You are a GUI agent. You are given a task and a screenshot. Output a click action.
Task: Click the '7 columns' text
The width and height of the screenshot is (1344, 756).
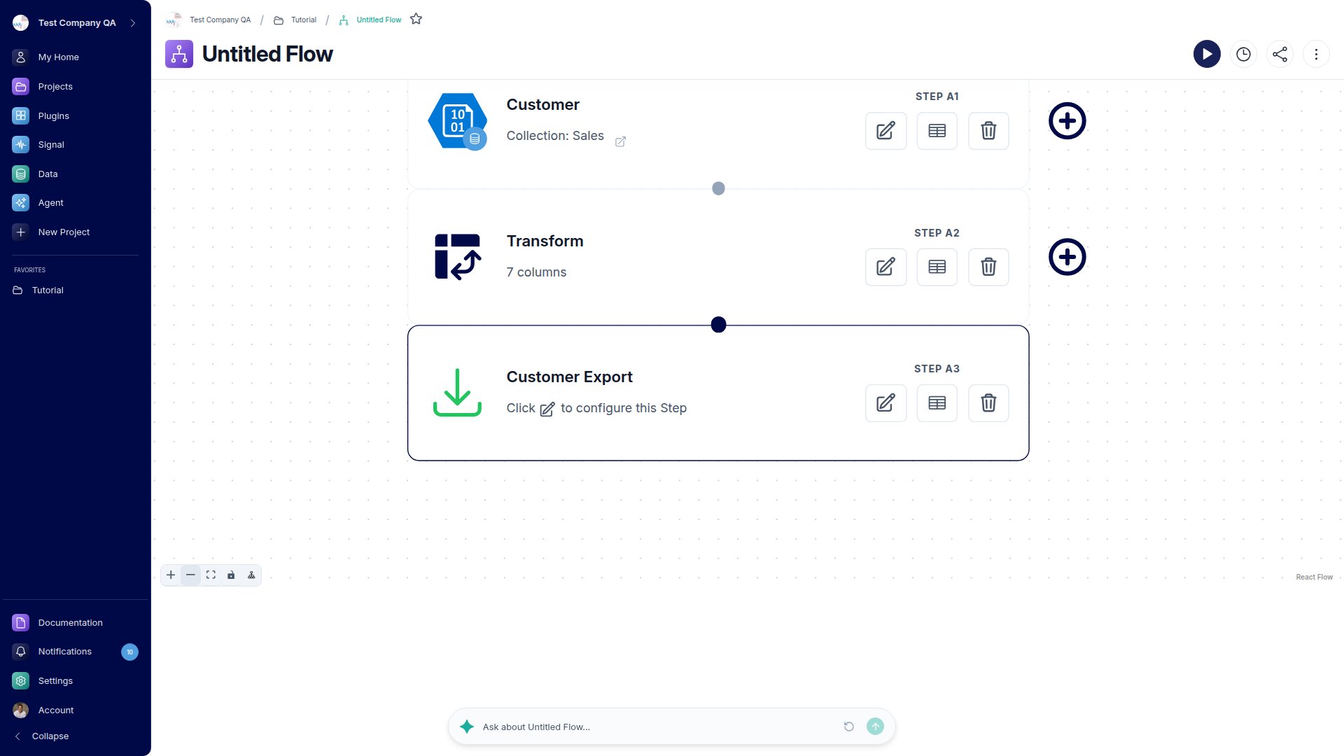pos(536,272)
